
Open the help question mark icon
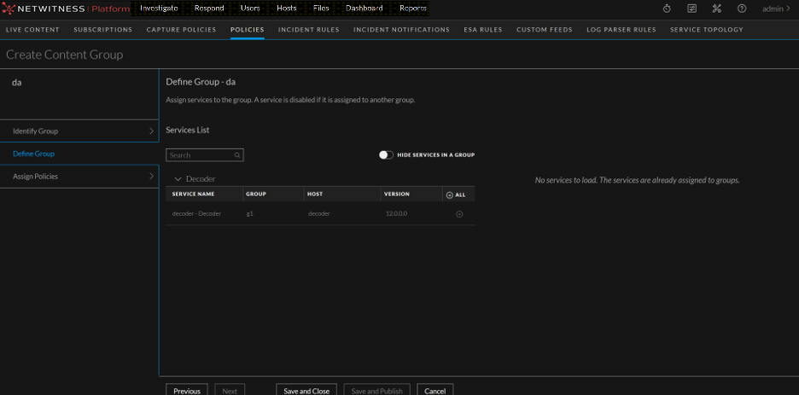click(x=742, y=9)
